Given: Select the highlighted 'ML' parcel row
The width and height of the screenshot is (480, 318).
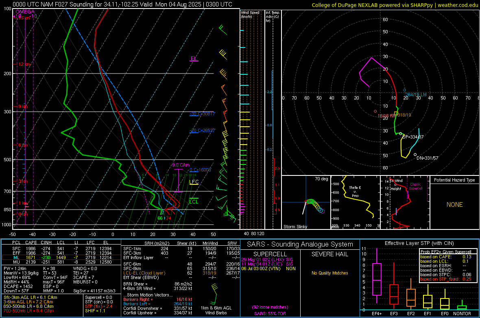Looking at the screenshot, I should [x=61, y=257].
